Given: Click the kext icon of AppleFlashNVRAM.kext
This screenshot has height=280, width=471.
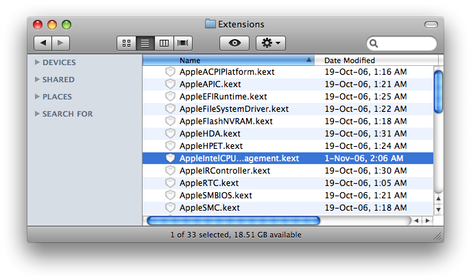Looking at the screenshot, I should click(x=170, y=121).
